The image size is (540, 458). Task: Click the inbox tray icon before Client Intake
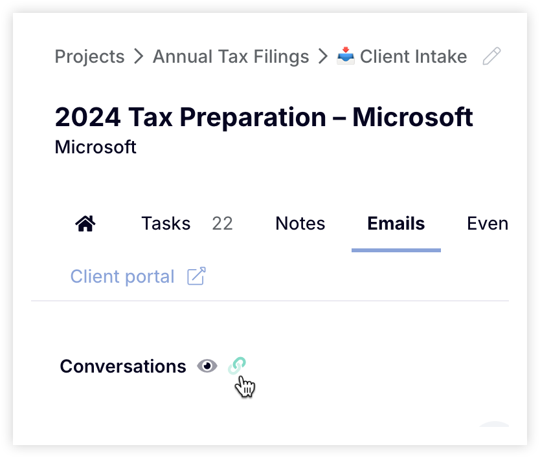pos(345,56)
